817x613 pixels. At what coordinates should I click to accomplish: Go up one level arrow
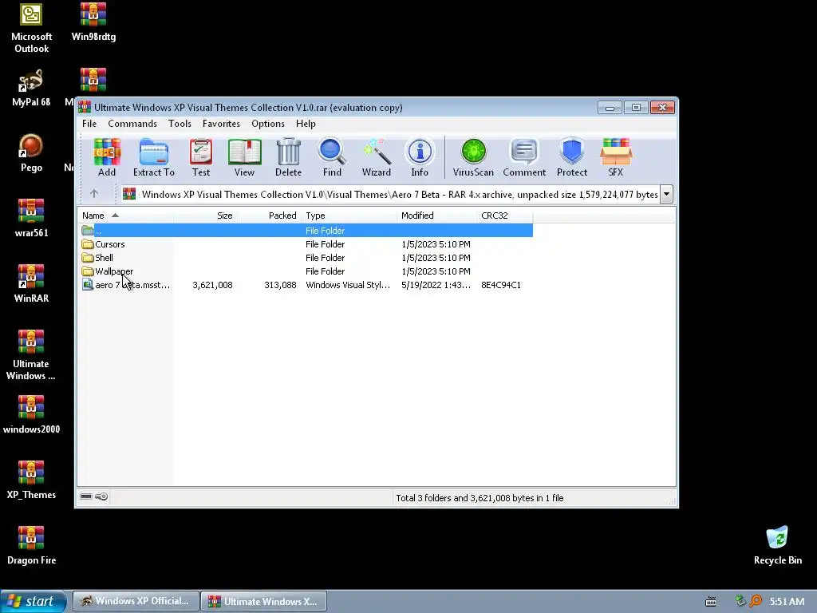tap(94, 194)
